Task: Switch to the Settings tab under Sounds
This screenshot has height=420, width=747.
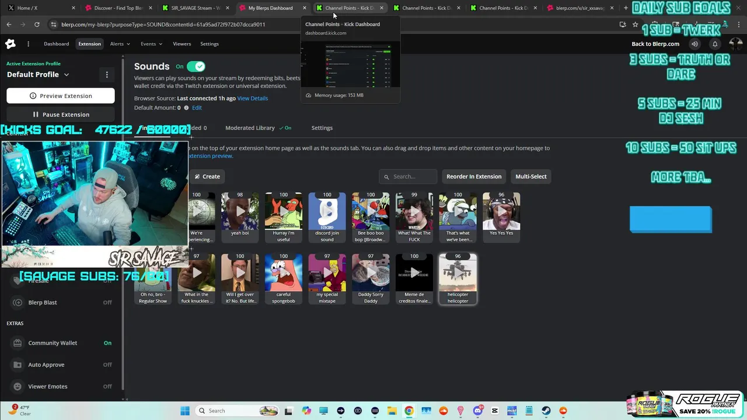Action: pos(322,128)
